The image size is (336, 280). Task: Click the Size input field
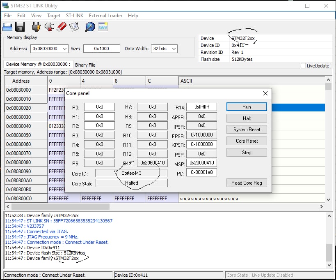click(102, 49)
